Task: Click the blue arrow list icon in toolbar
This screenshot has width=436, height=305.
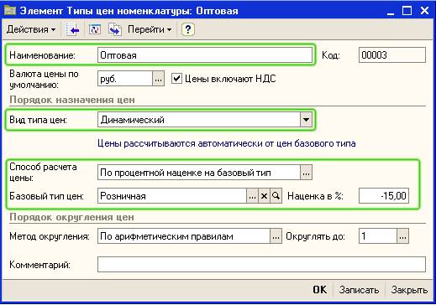Action: pos(73,29)
